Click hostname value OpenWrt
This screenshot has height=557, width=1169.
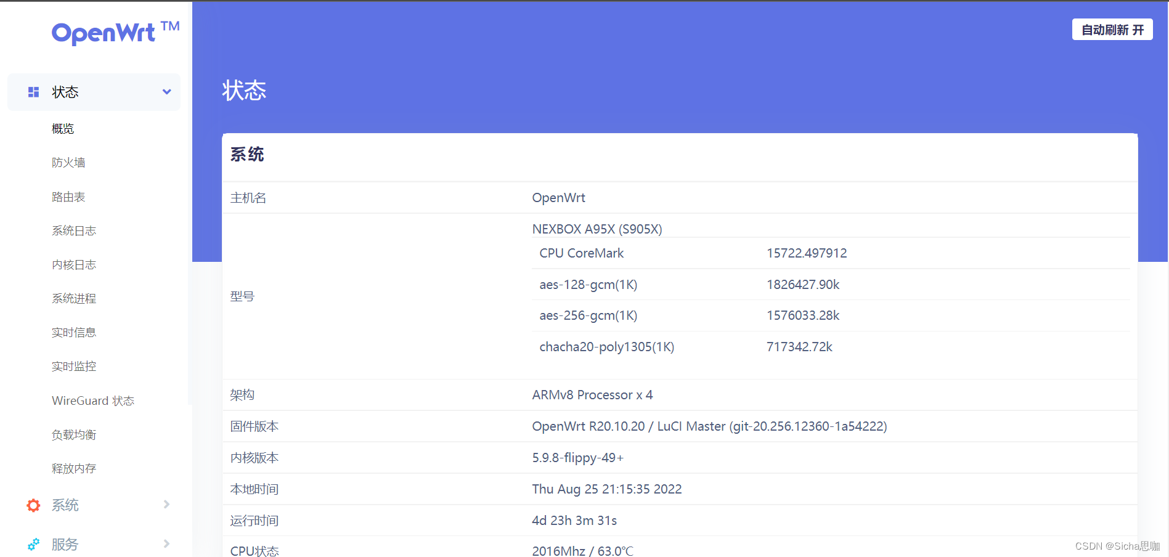tap(559, 198)
